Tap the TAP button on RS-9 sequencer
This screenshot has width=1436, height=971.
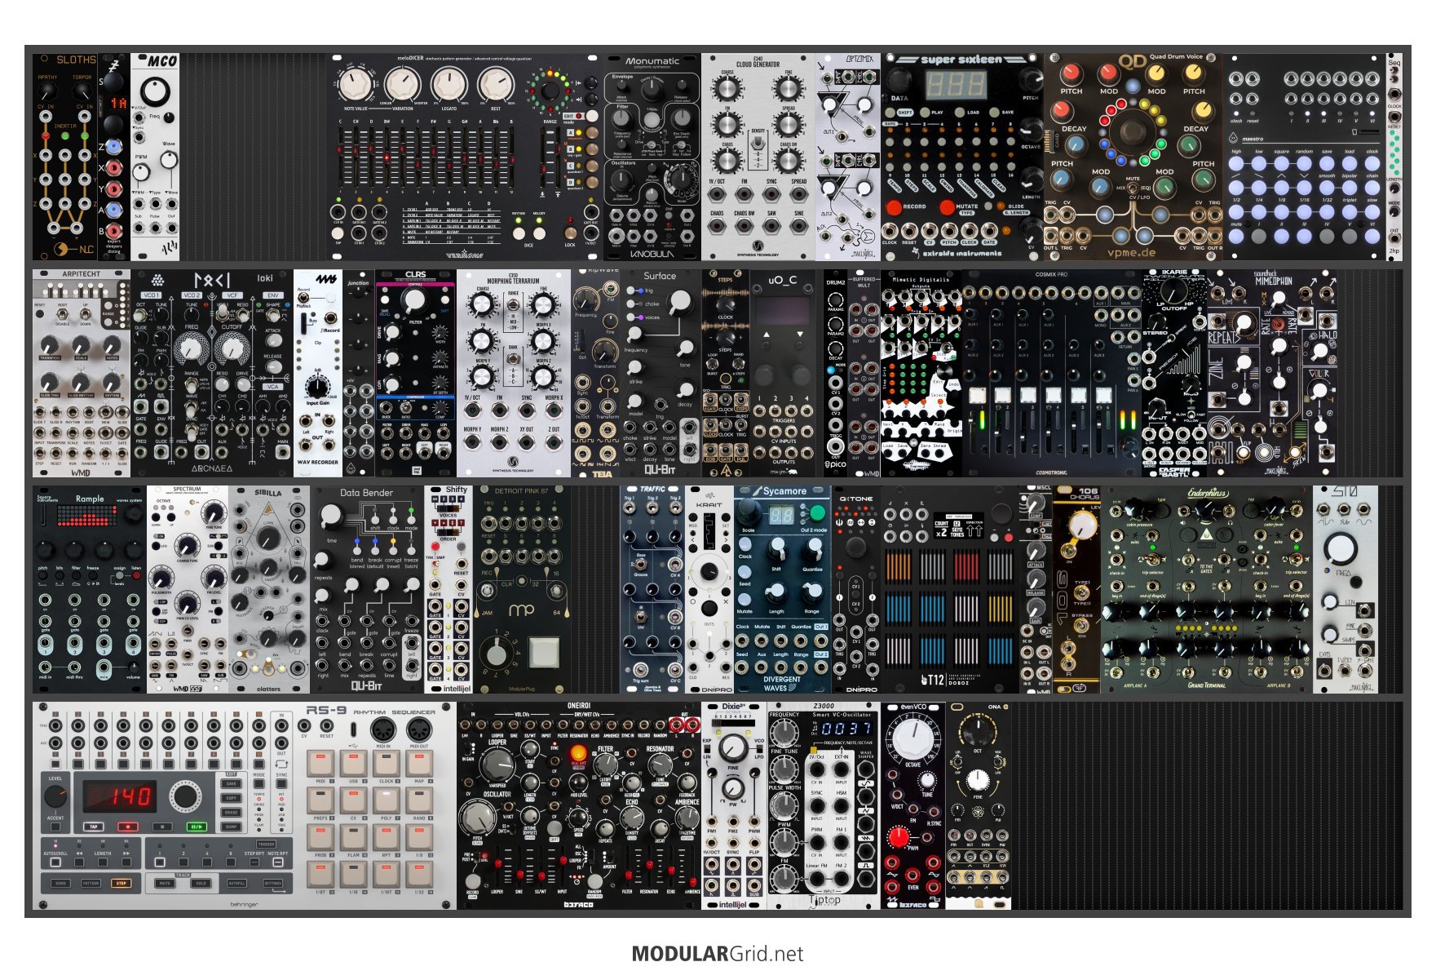94,827
